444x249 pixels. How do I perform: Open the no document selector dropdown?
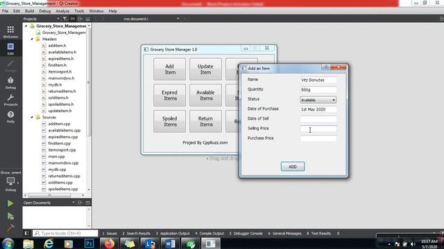[x=151, y=19]
